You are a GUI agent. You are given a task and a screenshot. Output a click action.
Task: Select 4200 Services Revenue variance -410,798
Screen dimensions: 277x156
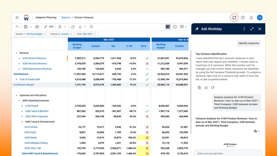click(x=116, y=63)
